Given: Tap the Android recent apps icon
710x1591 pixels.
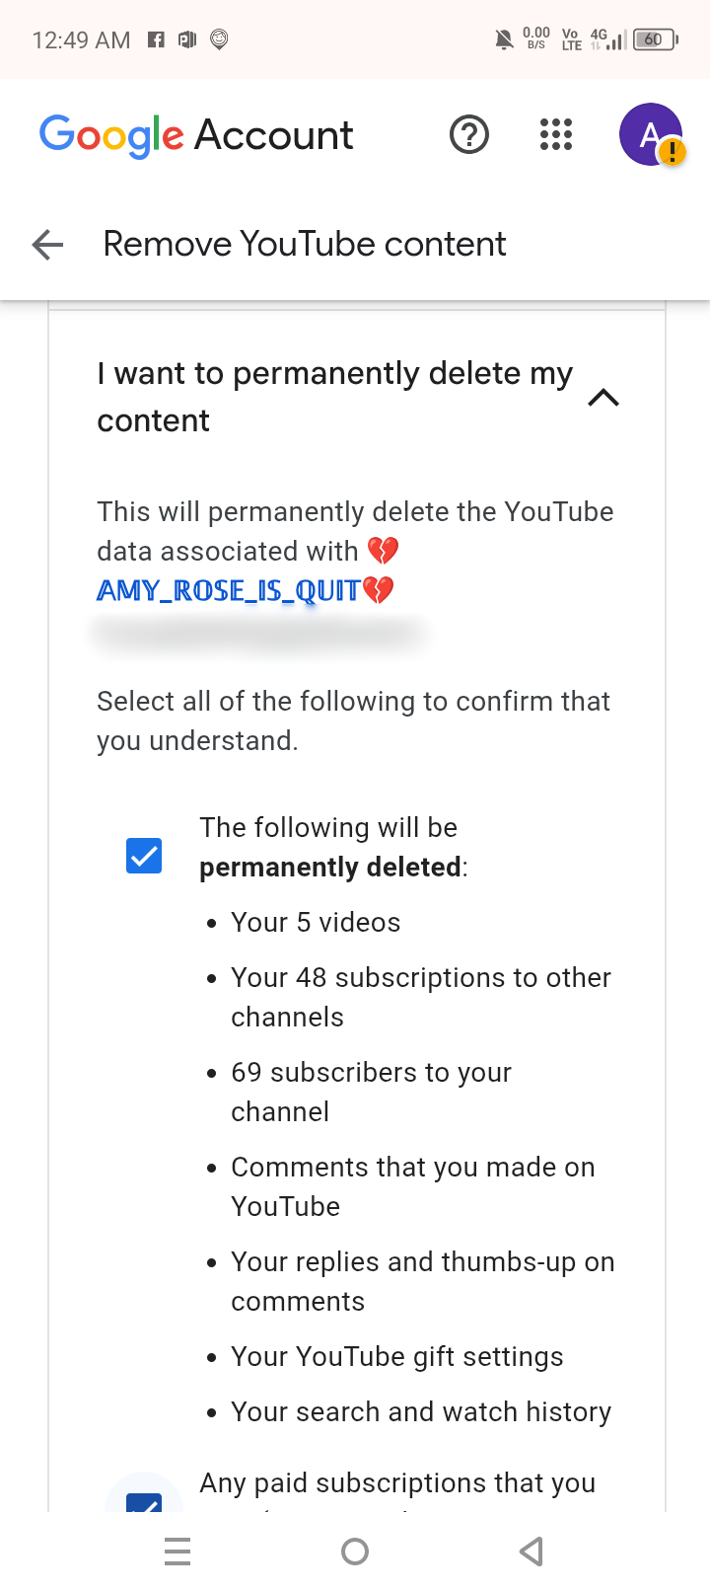Looking at the screenshot, I should coord(177,1552).
